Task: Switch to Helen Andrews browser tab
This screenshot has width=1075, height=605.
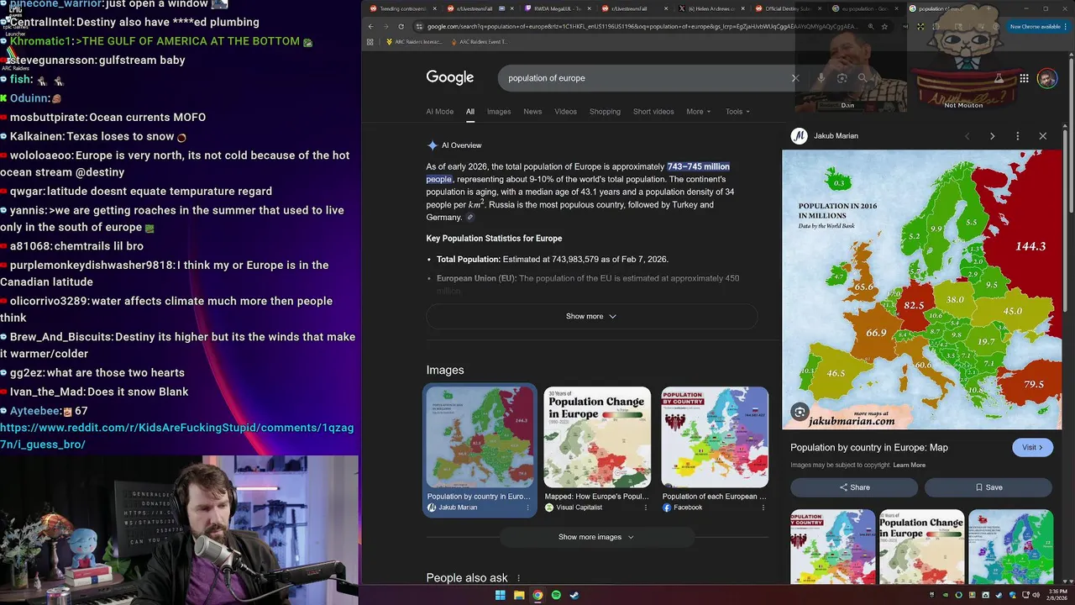Action: (x=714, y=8)
